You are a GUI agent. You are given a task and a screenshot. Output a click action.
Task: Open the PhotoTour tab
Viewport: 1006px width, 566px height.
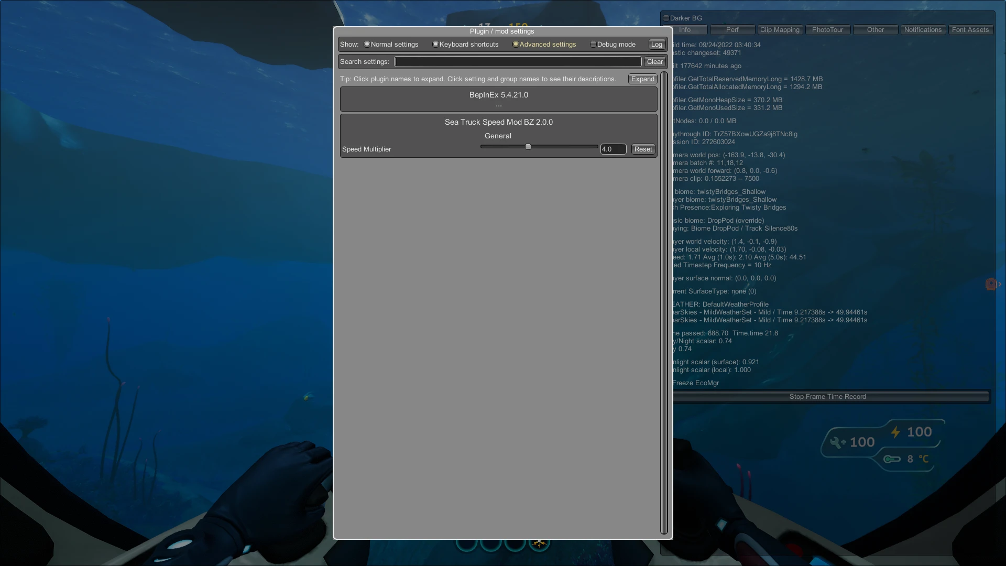point(827,30)
